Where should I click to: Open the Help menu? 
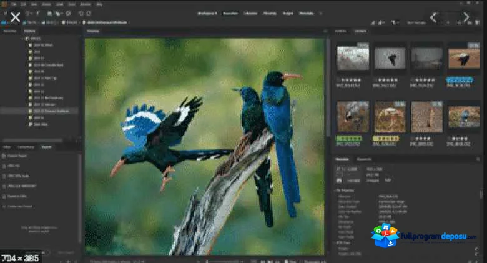[99, 4]
